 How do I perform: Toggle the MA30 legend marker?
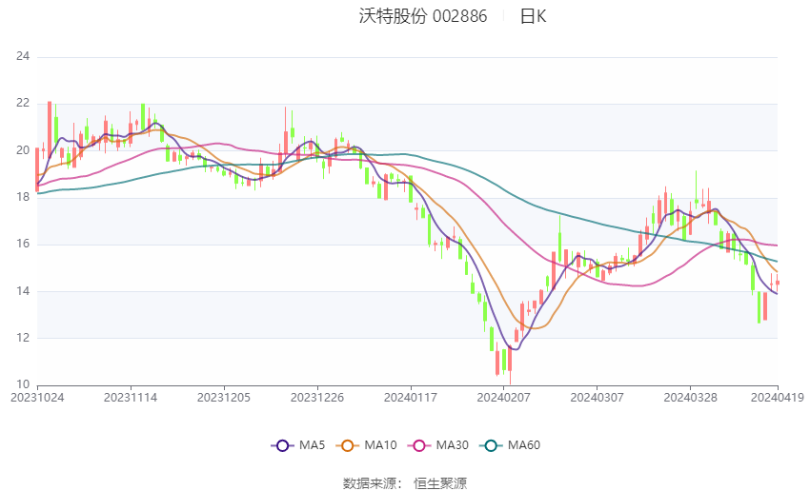click(419, 445)
